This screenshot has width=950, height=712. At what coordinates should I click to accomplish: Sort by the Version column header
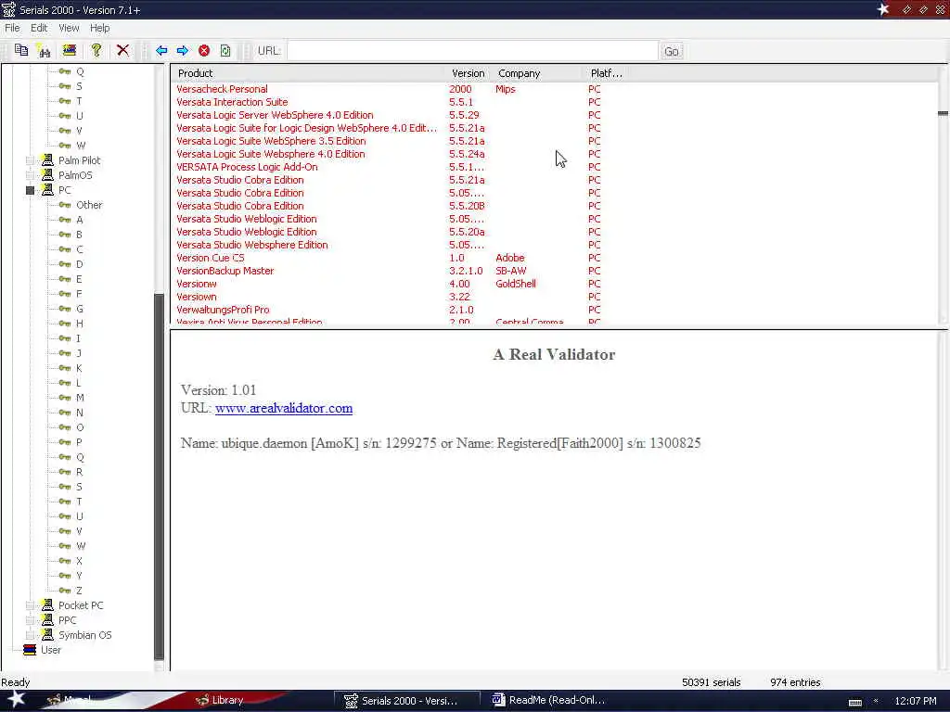point(468,73)
